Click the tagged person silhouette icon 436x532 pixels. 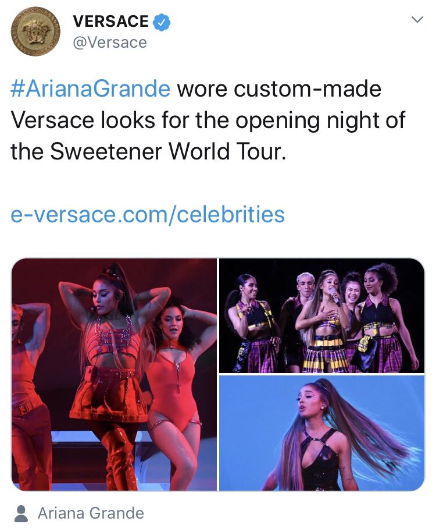pos(22,513)
